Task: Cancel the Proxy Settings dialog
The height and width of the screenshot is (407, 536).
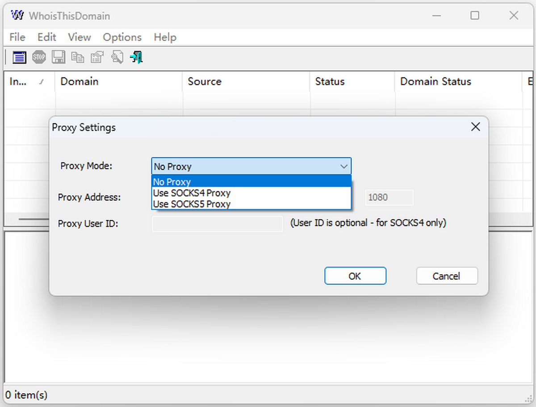Action: click(447, 276)
